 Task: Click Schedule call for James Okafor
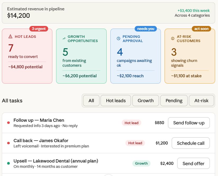[190, 143]
